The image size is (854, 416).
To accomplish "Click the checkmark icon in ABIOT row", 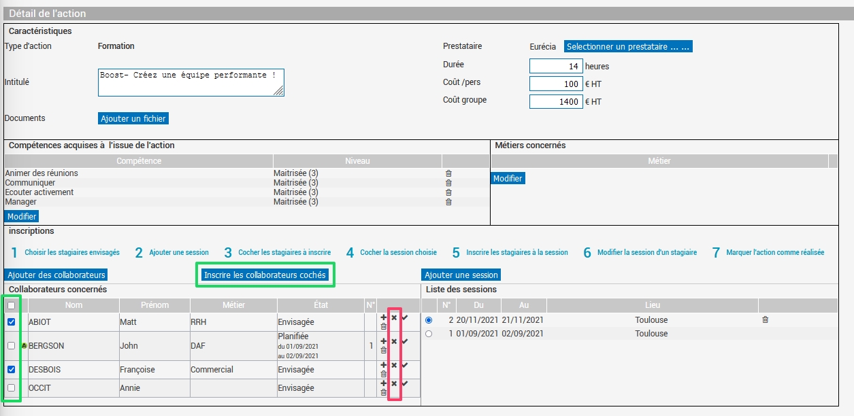I will coord(405,317).
